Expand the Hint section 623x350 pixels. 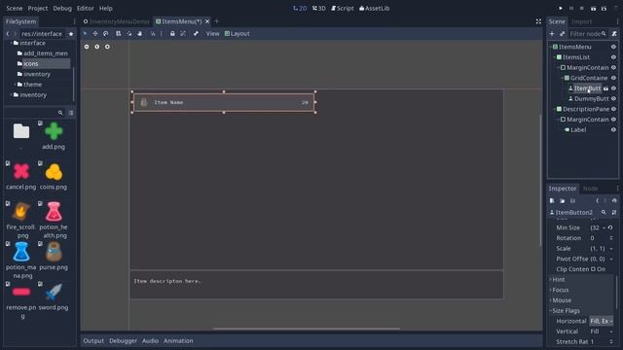582,280
